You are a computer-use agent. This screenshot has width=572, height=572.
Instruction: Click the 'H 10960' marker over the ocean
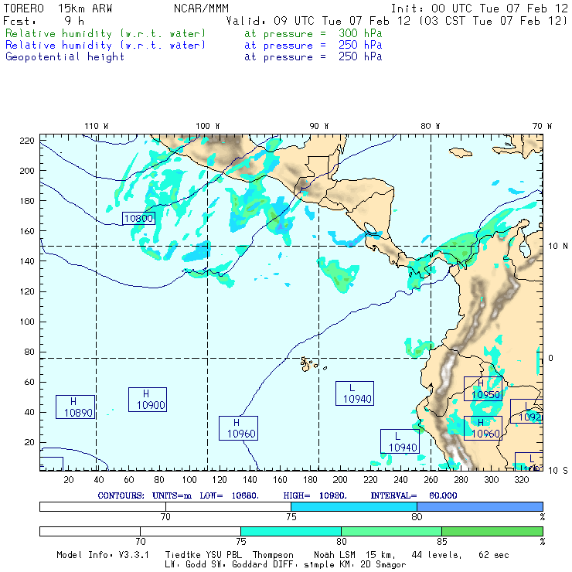[238, 428]
